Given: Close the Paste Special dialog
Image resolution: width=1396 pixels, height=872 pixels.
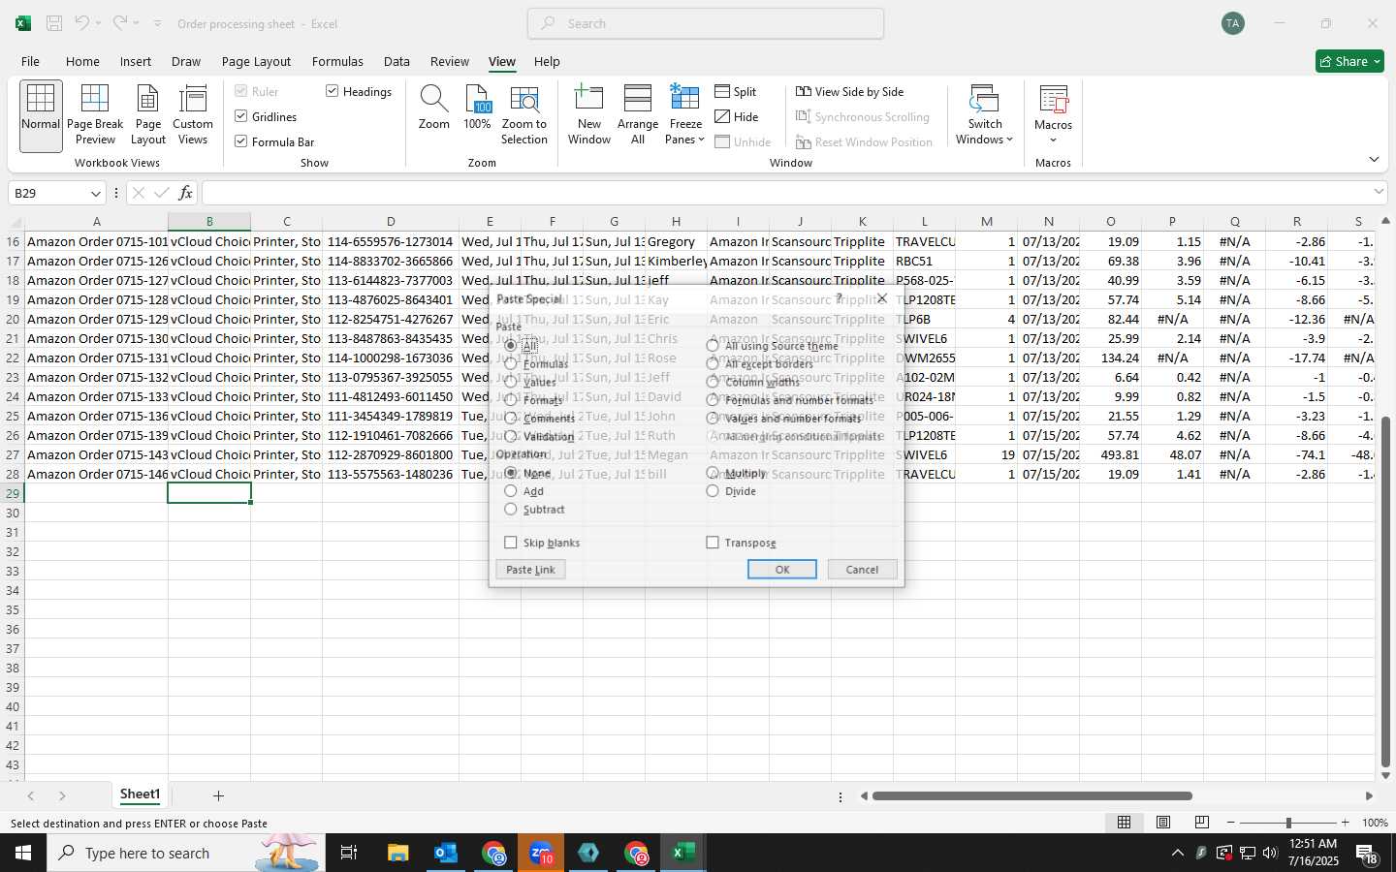Looking at the screenshot, I should [882, 298].
